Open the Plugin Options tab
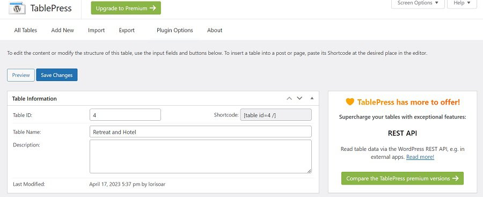The image size is (483, 197). (174, 30)
